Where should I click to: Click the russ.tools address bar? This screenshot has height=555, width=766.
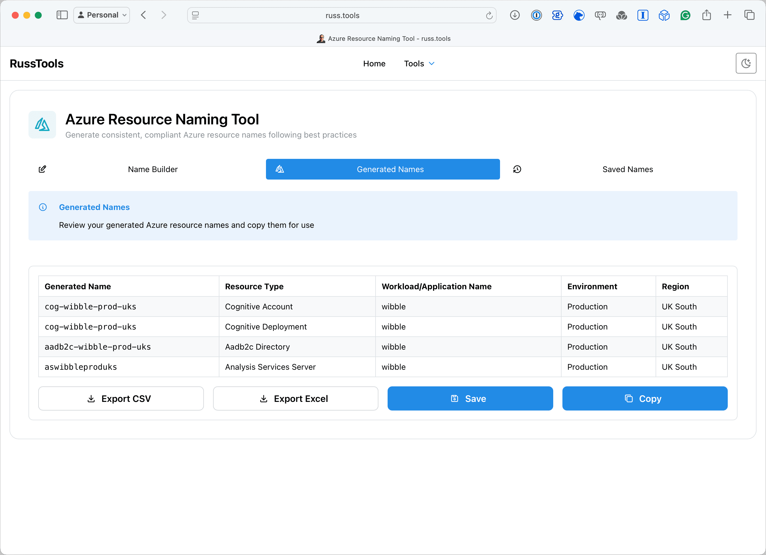point(342,16)
